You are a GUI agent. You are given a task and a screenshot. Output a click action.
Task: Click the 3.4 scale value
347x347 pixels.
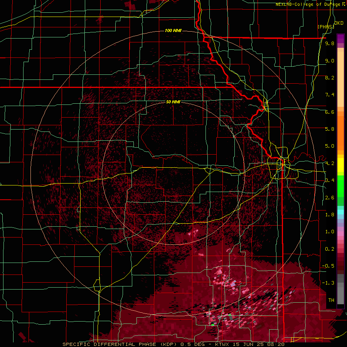tap(330, 180)
